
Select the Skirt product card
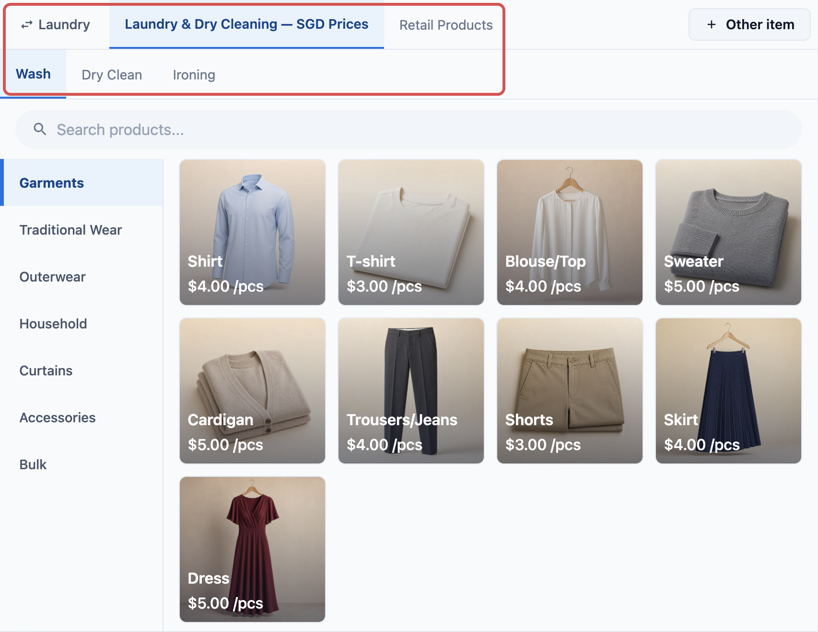click(x=728, y=391)
